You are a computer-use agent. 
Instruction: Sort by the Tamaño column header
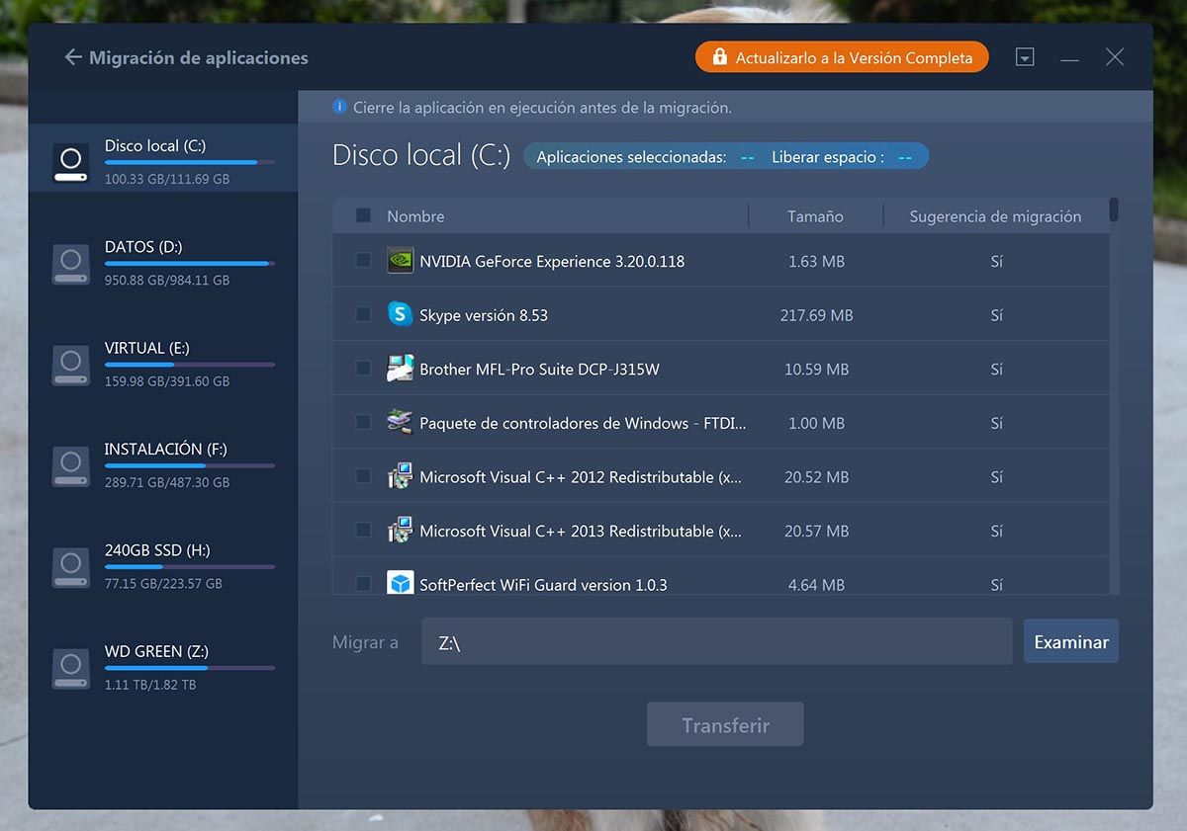815,215
